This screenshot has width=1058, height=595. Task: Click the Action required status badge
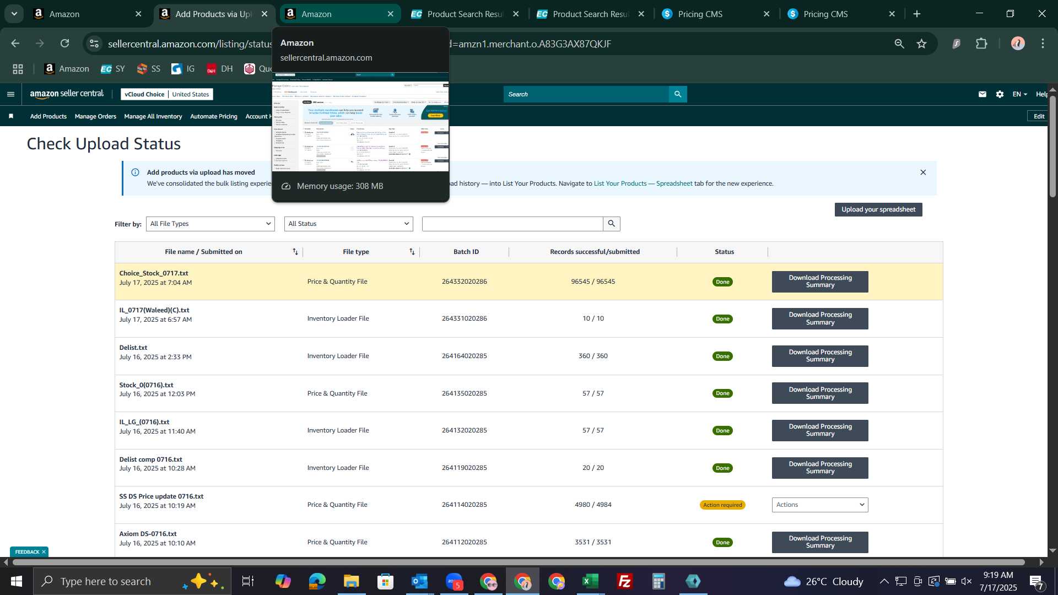(x=722, y=505)
